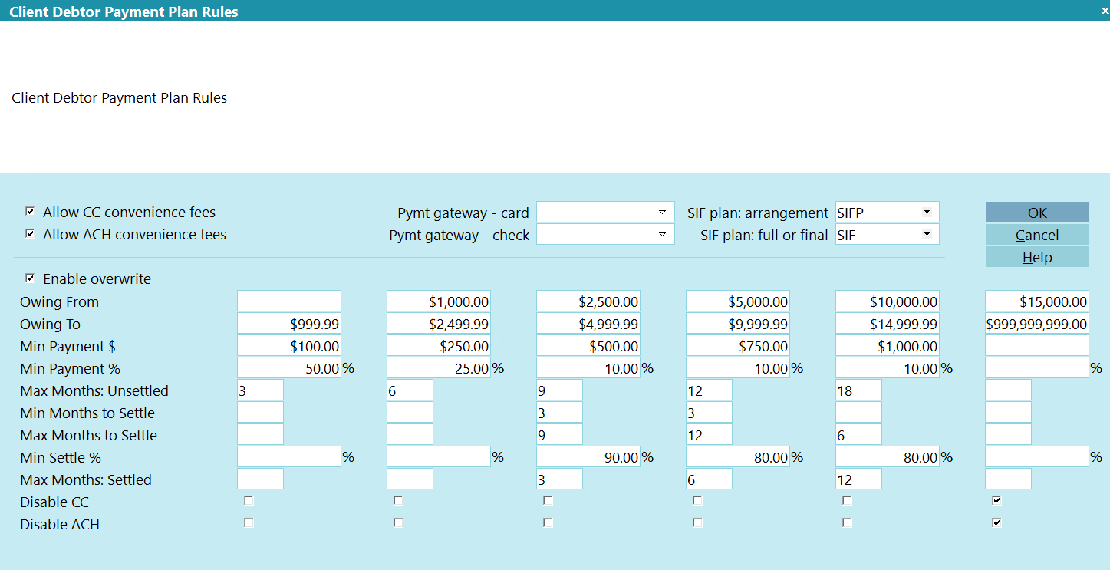Check Disable ACH in the $1,000.00 column

(x=397, y=523)
